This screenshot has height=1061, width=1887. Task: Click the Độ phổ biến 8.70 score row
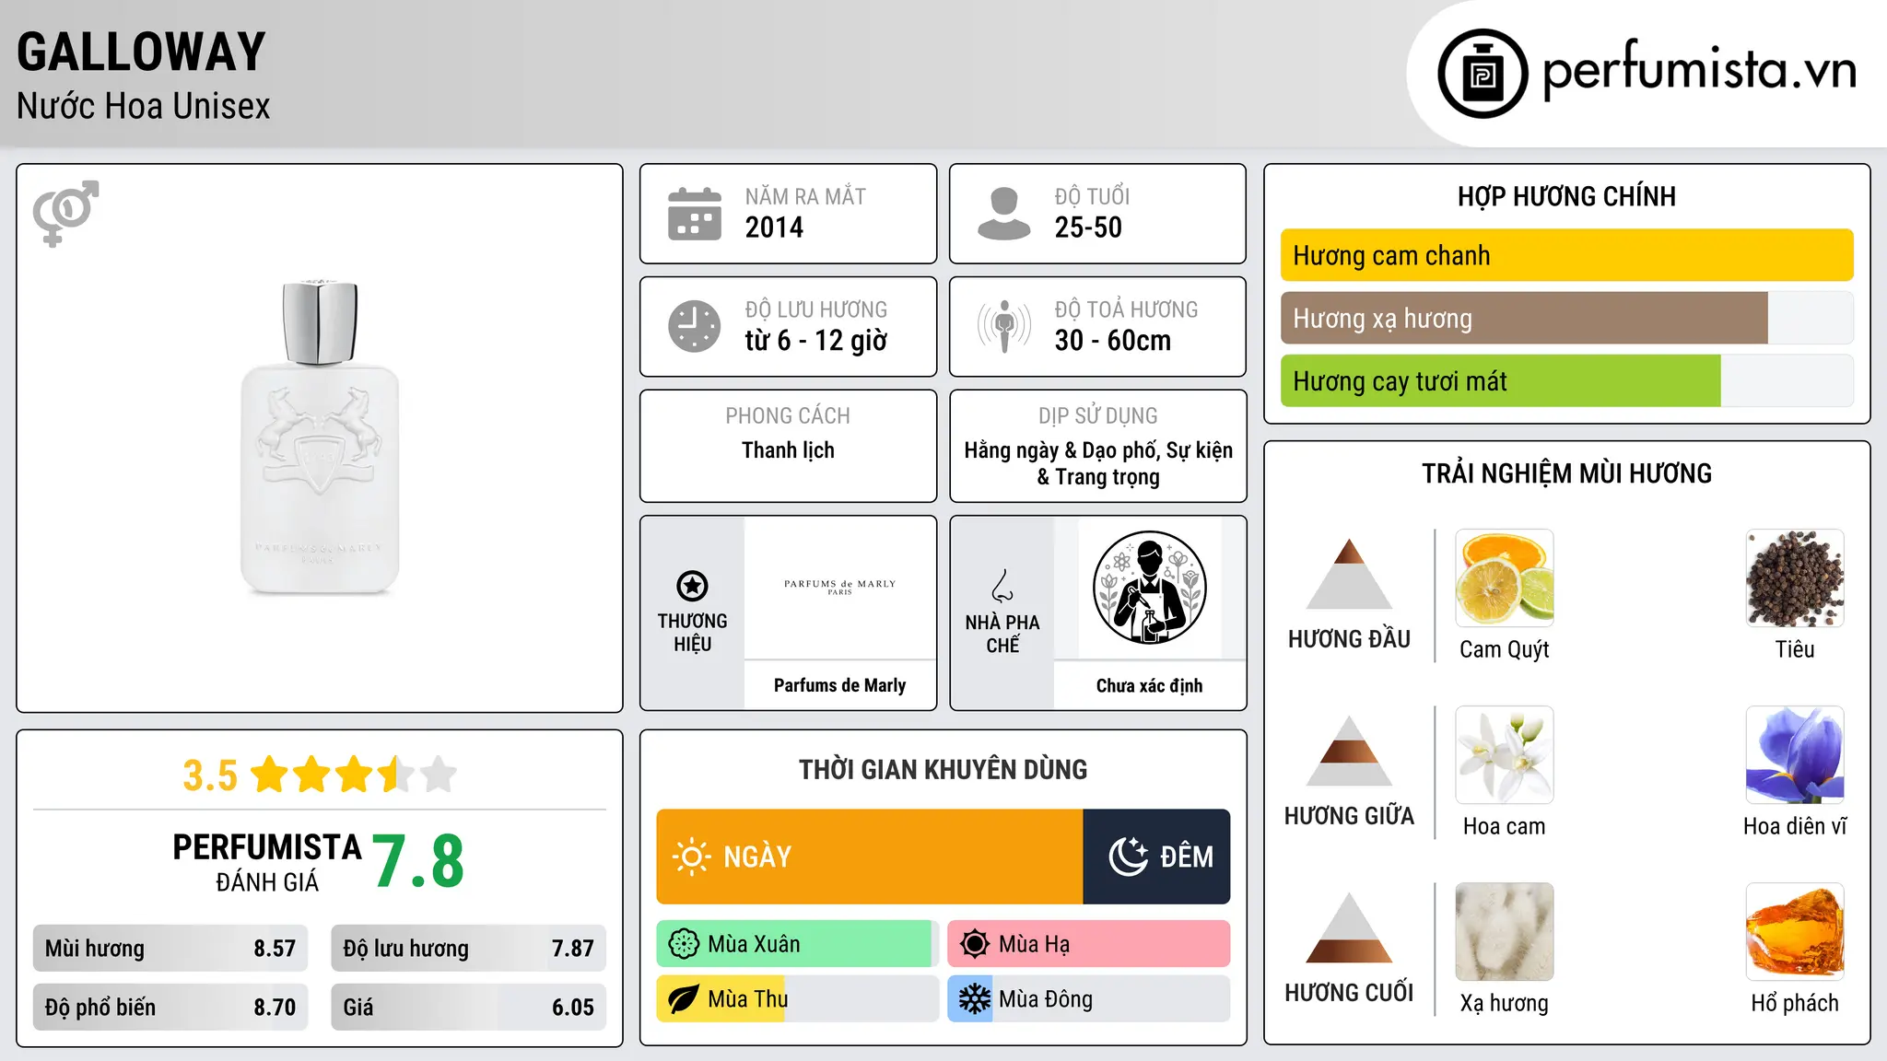pyautogui.click(x=170, y=1008)
